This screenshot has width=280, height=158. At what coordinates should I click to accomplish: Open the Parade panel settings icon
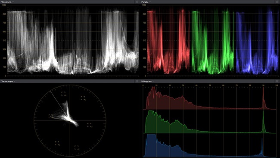pos(277,2)
